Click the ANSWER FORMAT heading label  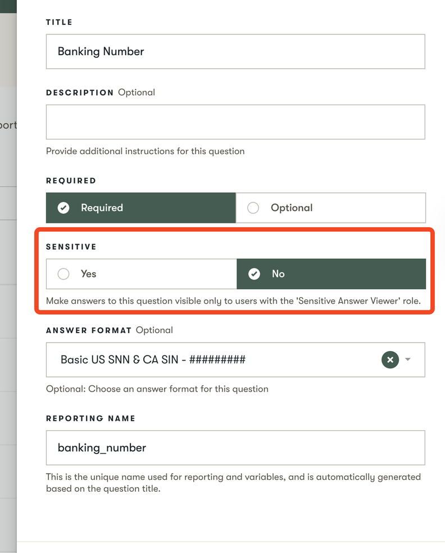(89, 330)
